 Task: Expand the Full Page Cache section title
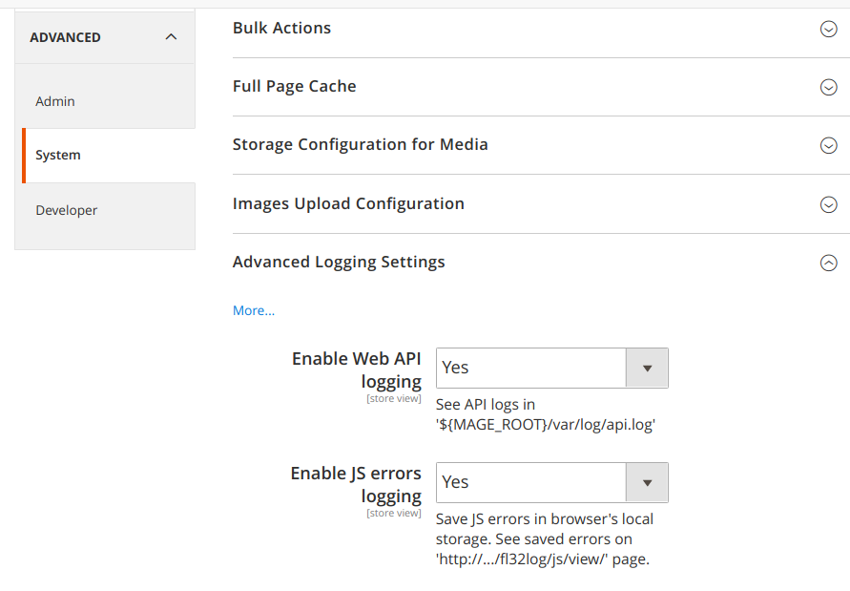(294, 86)
